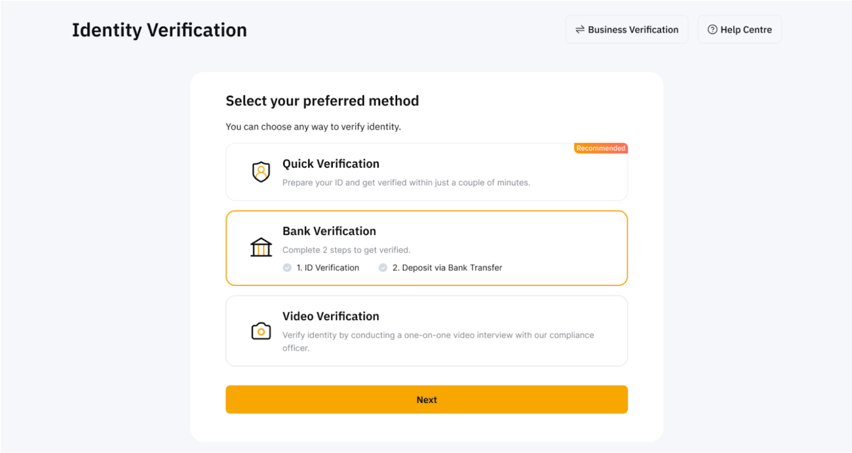This screenshot has width=852, height=453.
Task: Click the camera icon for Video Verification
Action: click(261, 331)
